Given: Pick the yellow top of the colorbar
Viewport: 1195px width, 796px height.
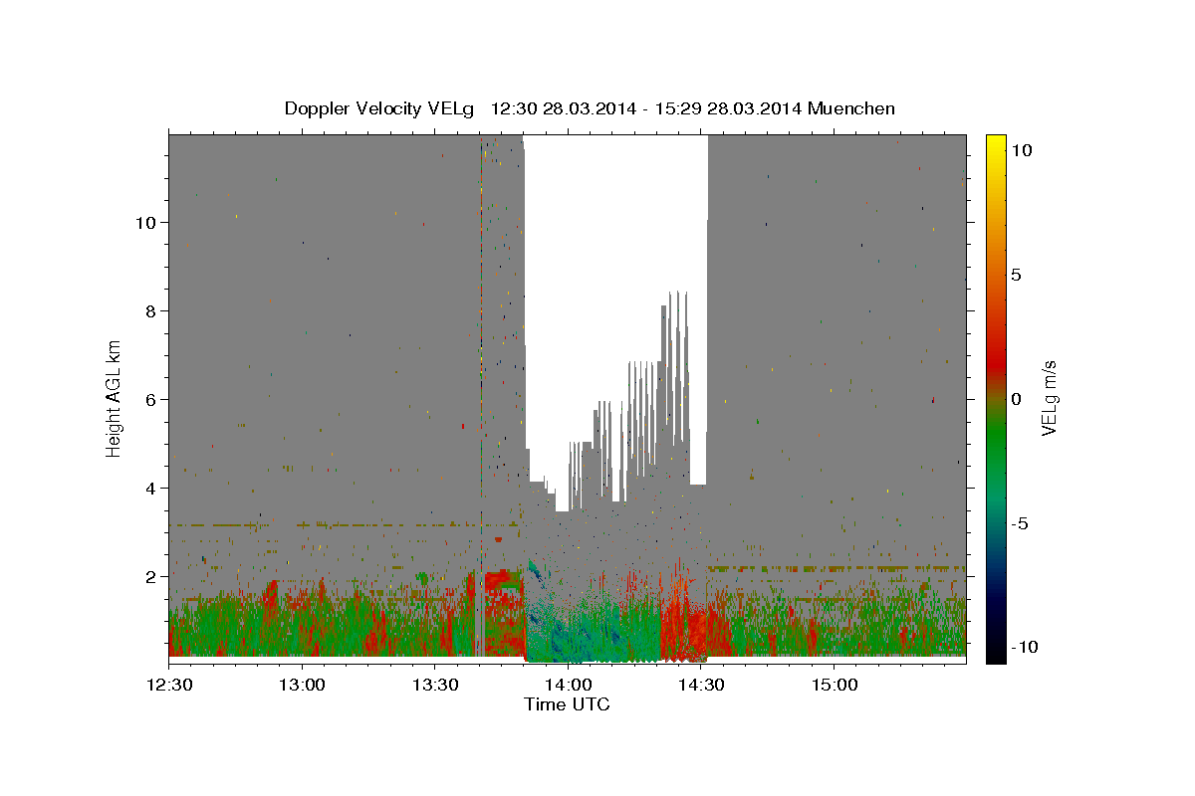Looking at the screenshot, I should [996, 144].
